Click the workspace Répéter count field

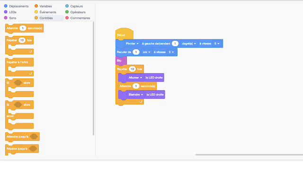(133, 69)
